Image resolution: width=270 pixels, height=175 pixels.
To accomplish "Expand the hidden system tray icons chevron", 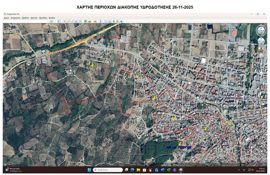I will [239, 170].
